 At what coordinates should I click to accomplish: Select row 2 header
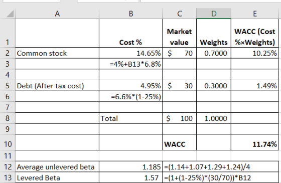(8, 53)
